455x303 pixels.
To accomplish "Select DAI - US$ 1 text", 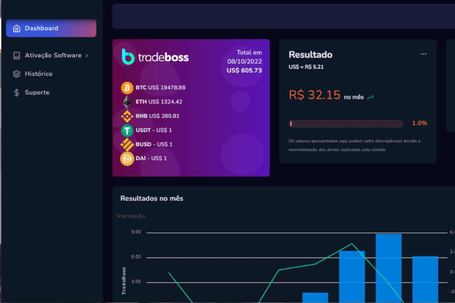I will point(151,159).
